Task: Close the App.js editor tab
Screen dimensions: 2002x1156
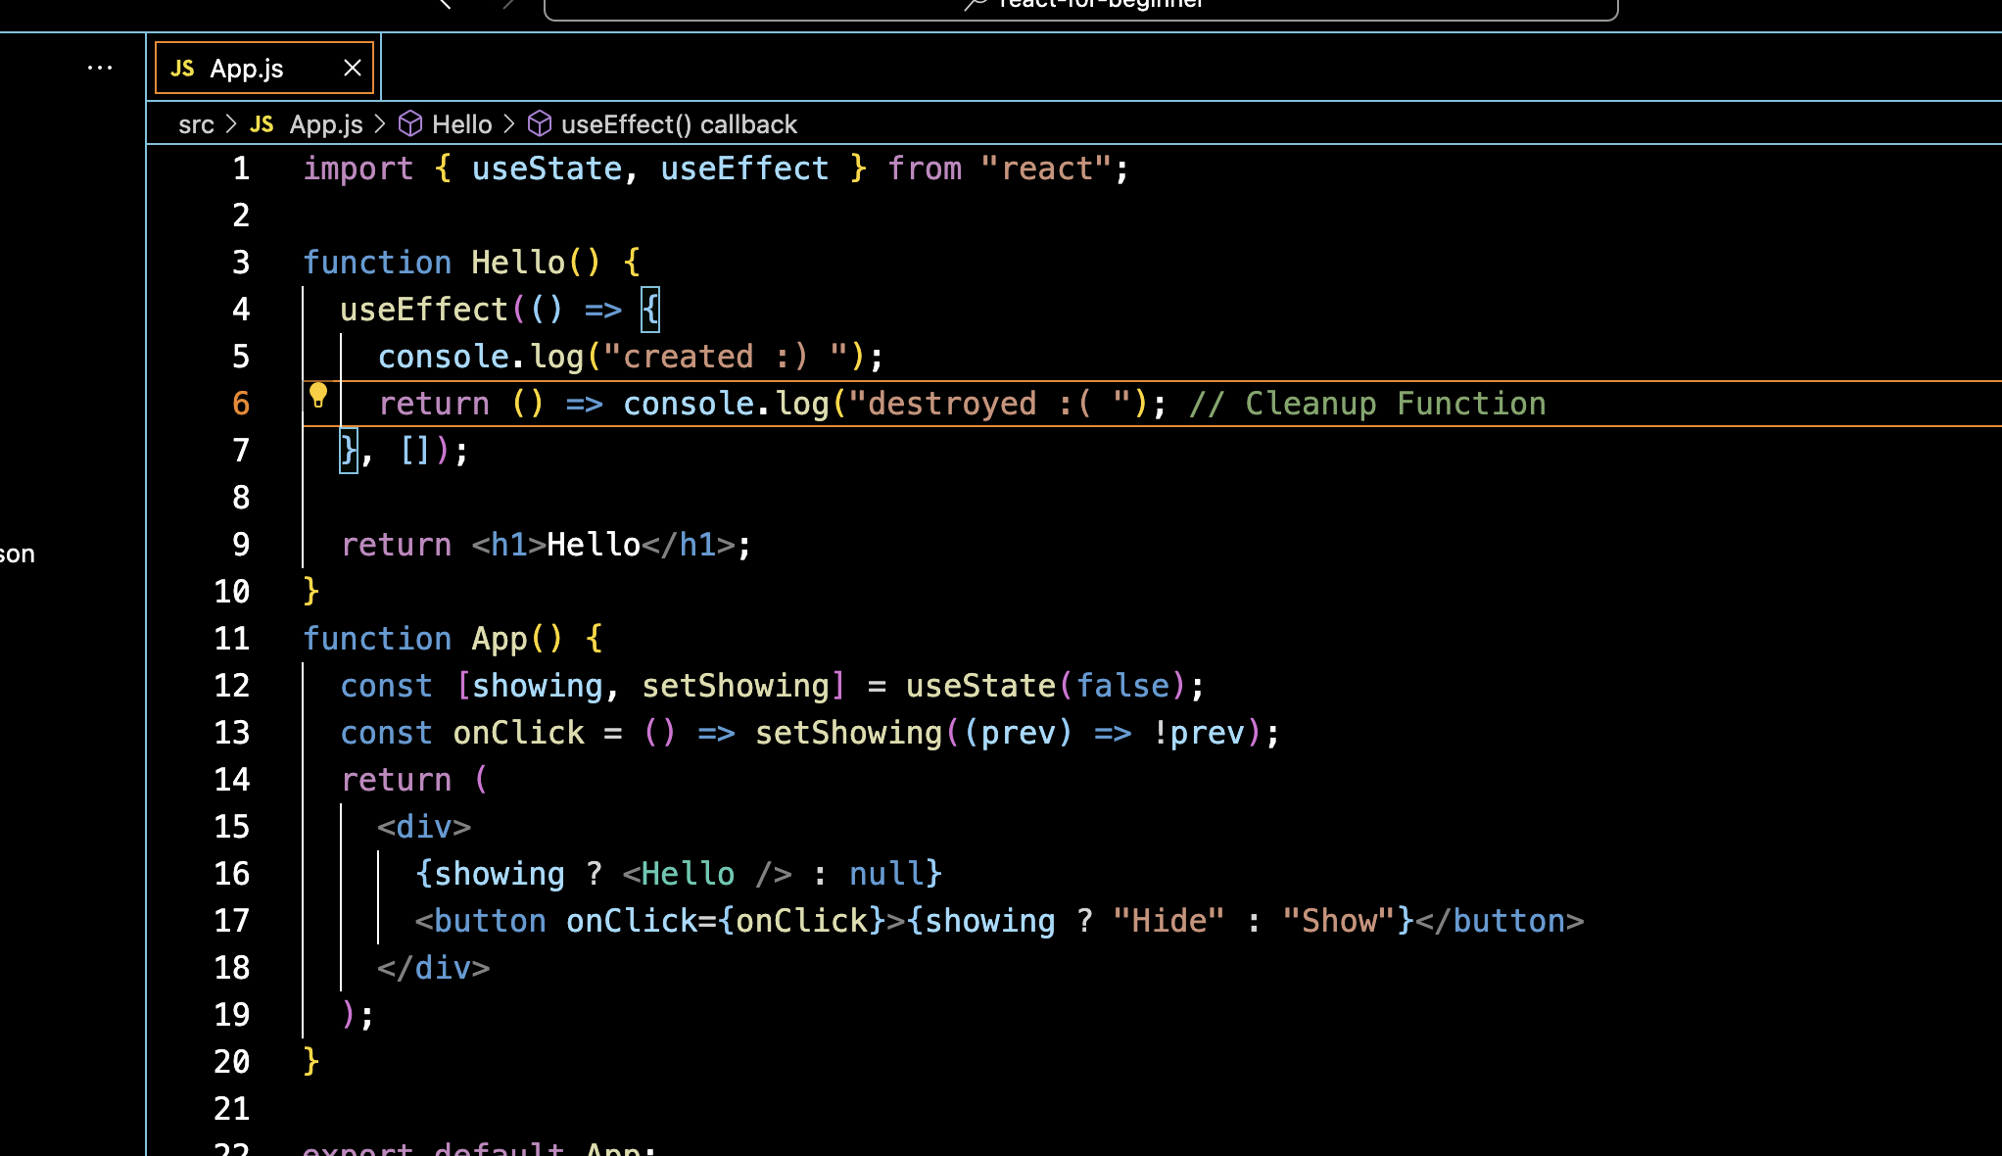Action: [353, 68]
